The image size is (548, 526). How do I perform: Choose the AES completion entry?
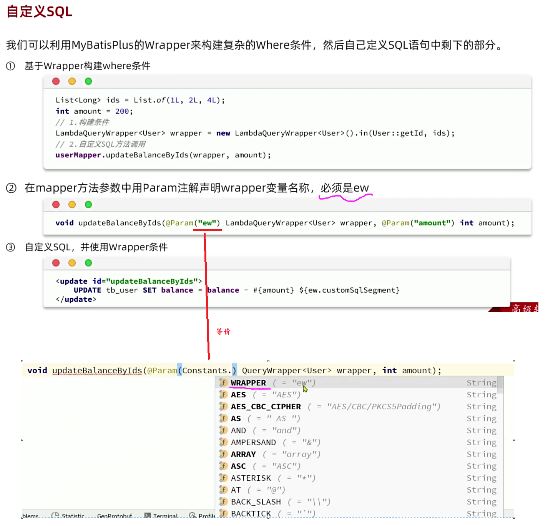(359, 395)
